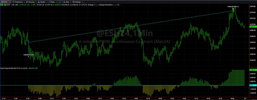Click the high value H=4,978.25

[65, 5]
